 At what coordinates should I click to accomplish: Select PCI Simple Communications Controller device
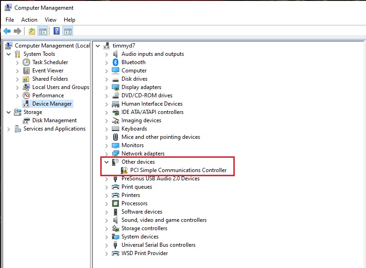coord(178,170)
